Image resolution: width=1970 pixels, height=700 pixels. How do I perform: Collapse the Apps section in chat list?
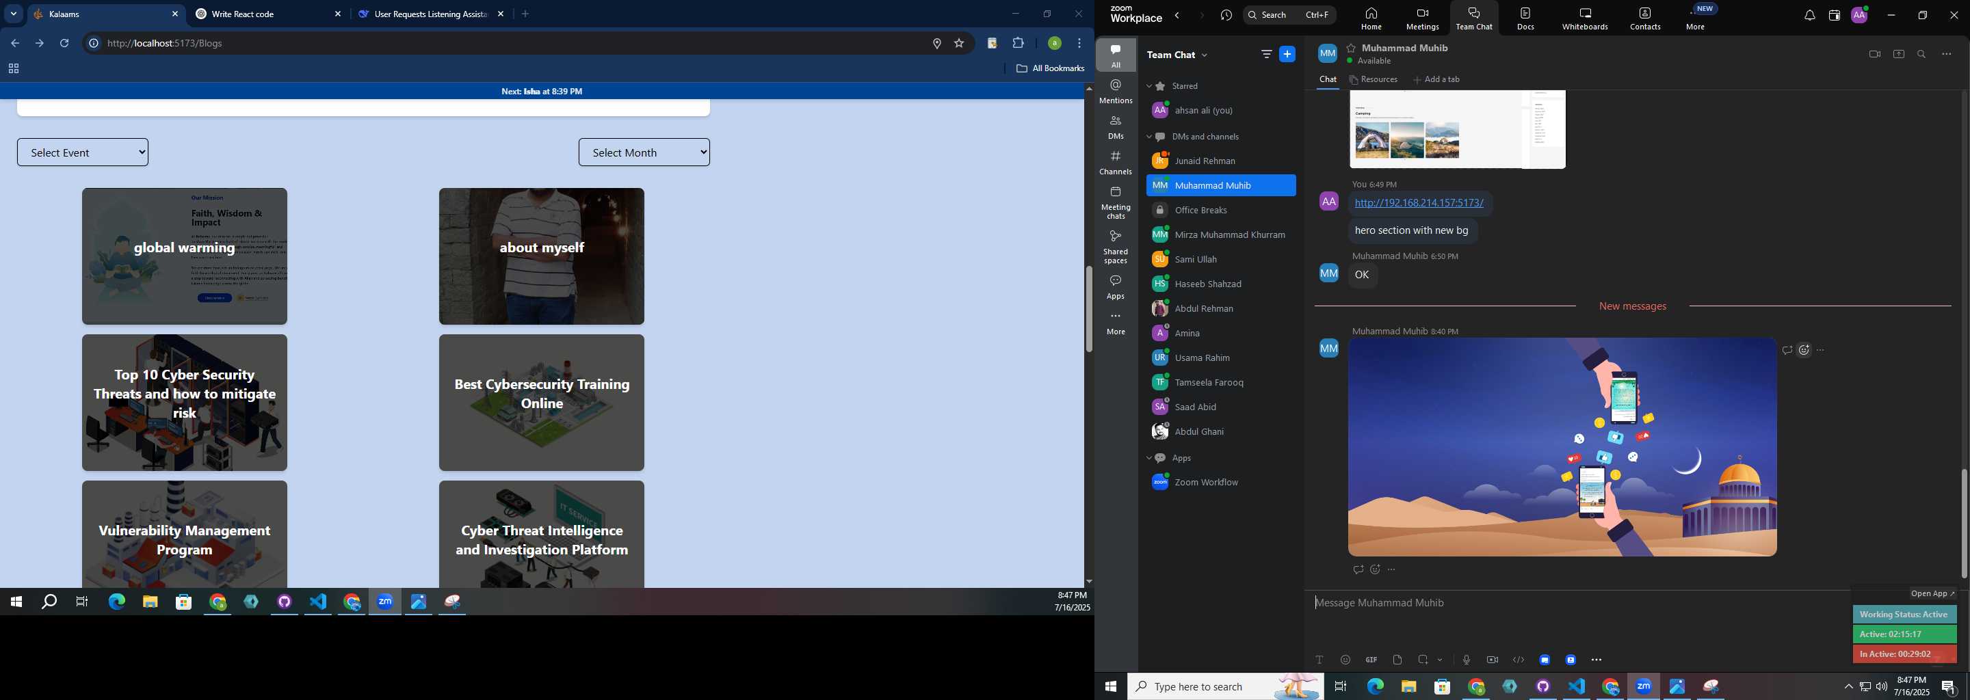(x=1148, y=458)
